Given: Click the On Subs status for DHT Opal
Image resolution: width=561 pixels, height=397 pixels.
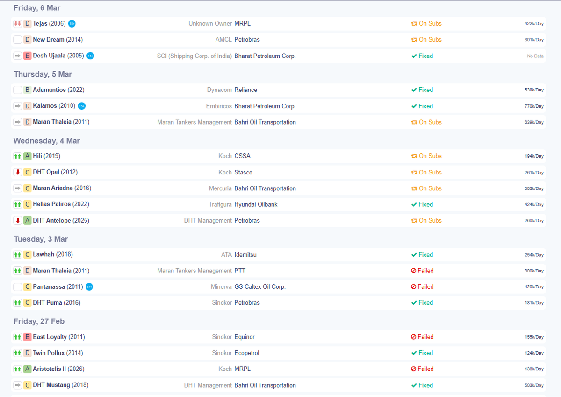Looking at the screenshot, I should tap(426, 173).
